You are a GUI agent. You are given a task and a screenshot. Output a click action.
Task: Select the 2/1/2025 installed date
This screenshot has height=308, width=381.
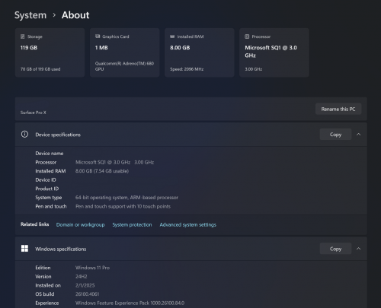85,285
